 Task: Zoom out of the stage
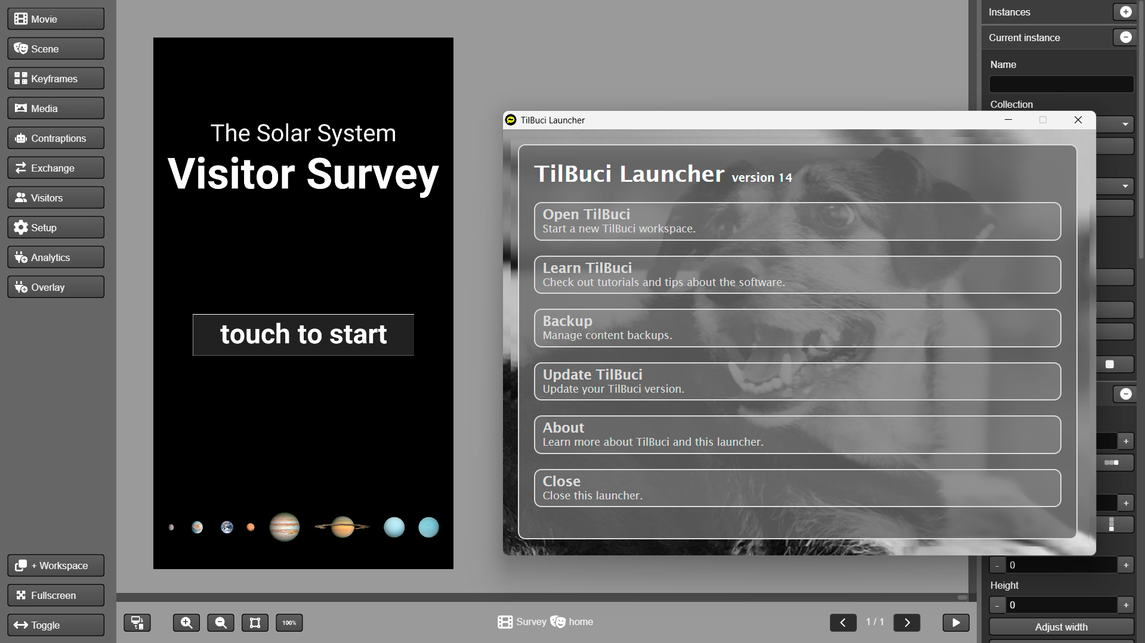pos(221,623)
